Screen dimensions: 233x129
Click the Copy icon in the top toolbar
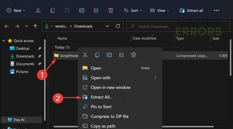point(53,10)
